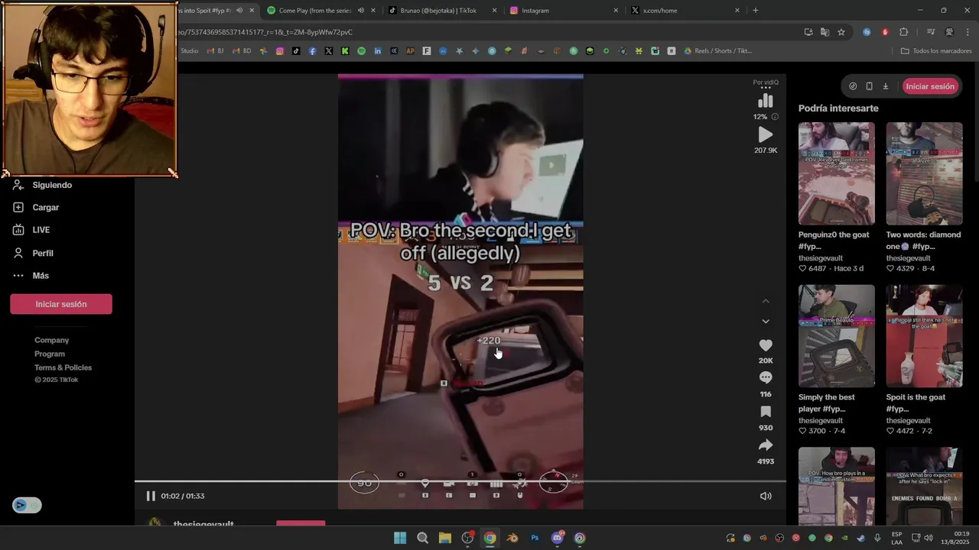This screenshot has width=979, height=550.
Task: Open the Company footer link
Action: [x=51, y=340]
